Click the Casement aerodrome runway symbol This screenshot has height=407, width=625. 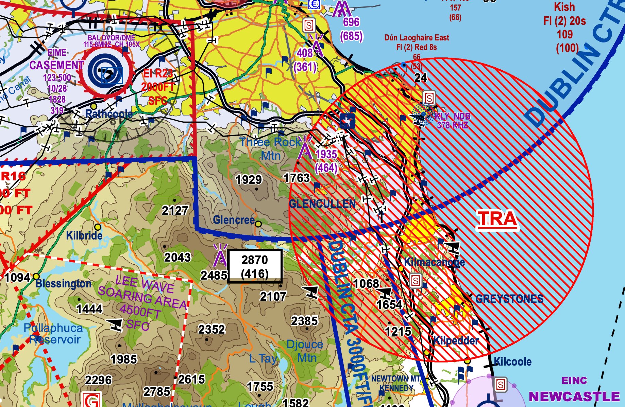(106, 71)
